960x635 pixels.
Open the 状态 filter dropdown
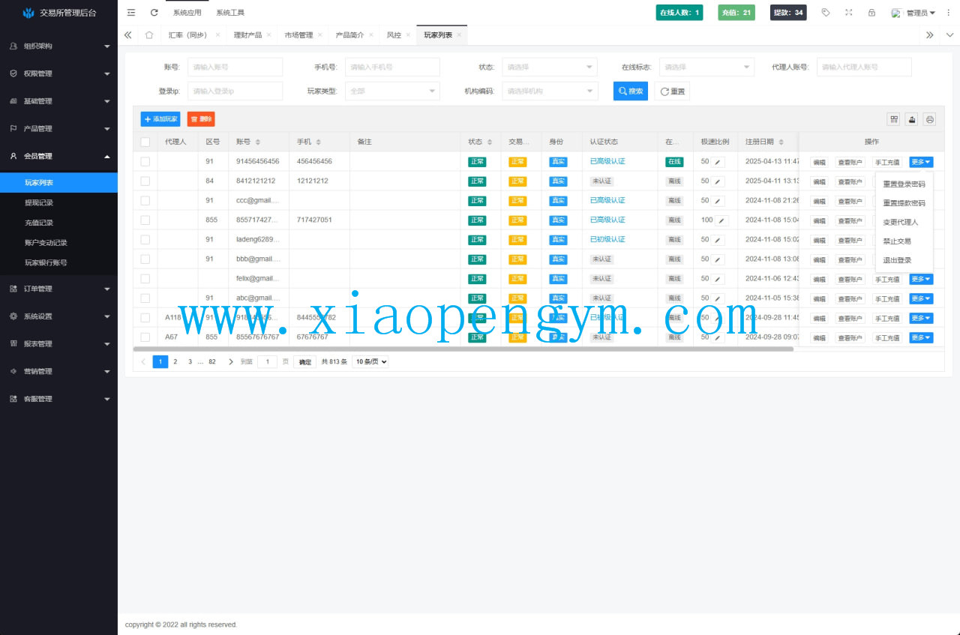point(550,67)
